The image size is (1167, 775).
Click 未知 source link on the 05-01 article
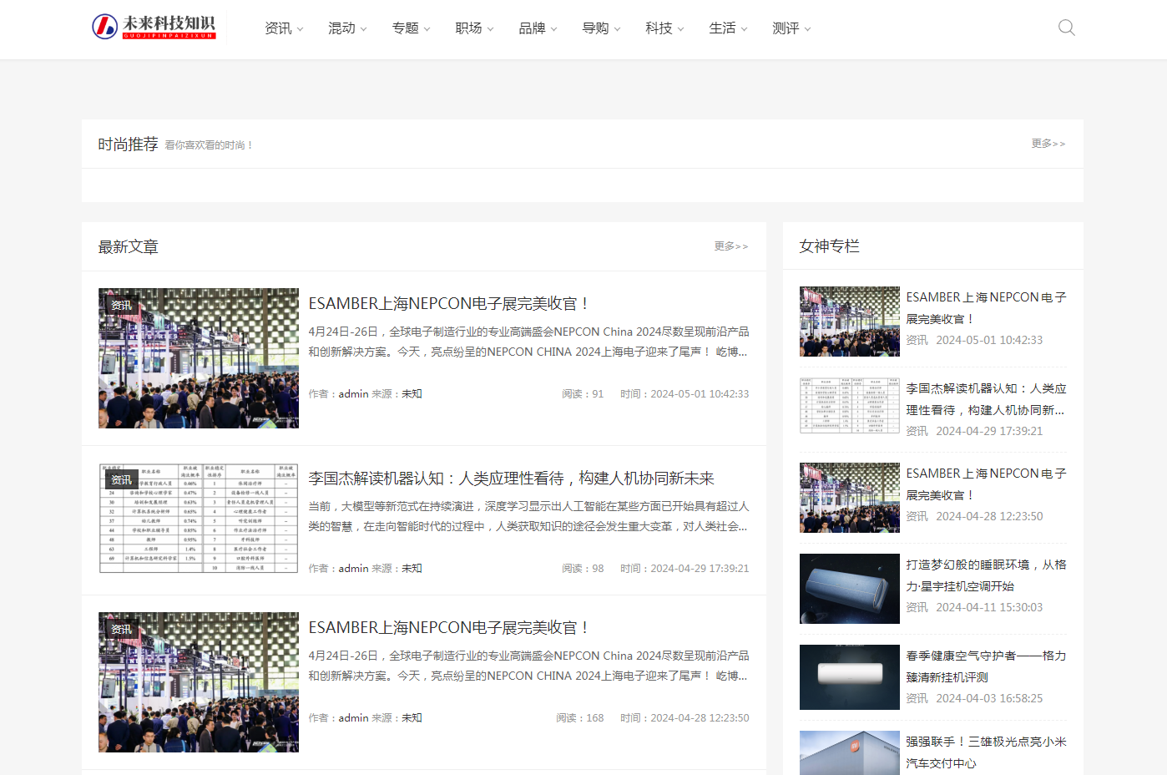click(x=412, y=394)
